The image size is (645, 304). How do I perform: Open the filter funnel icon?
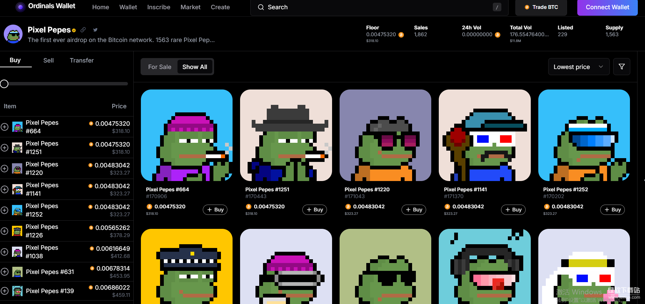[621, 67]
